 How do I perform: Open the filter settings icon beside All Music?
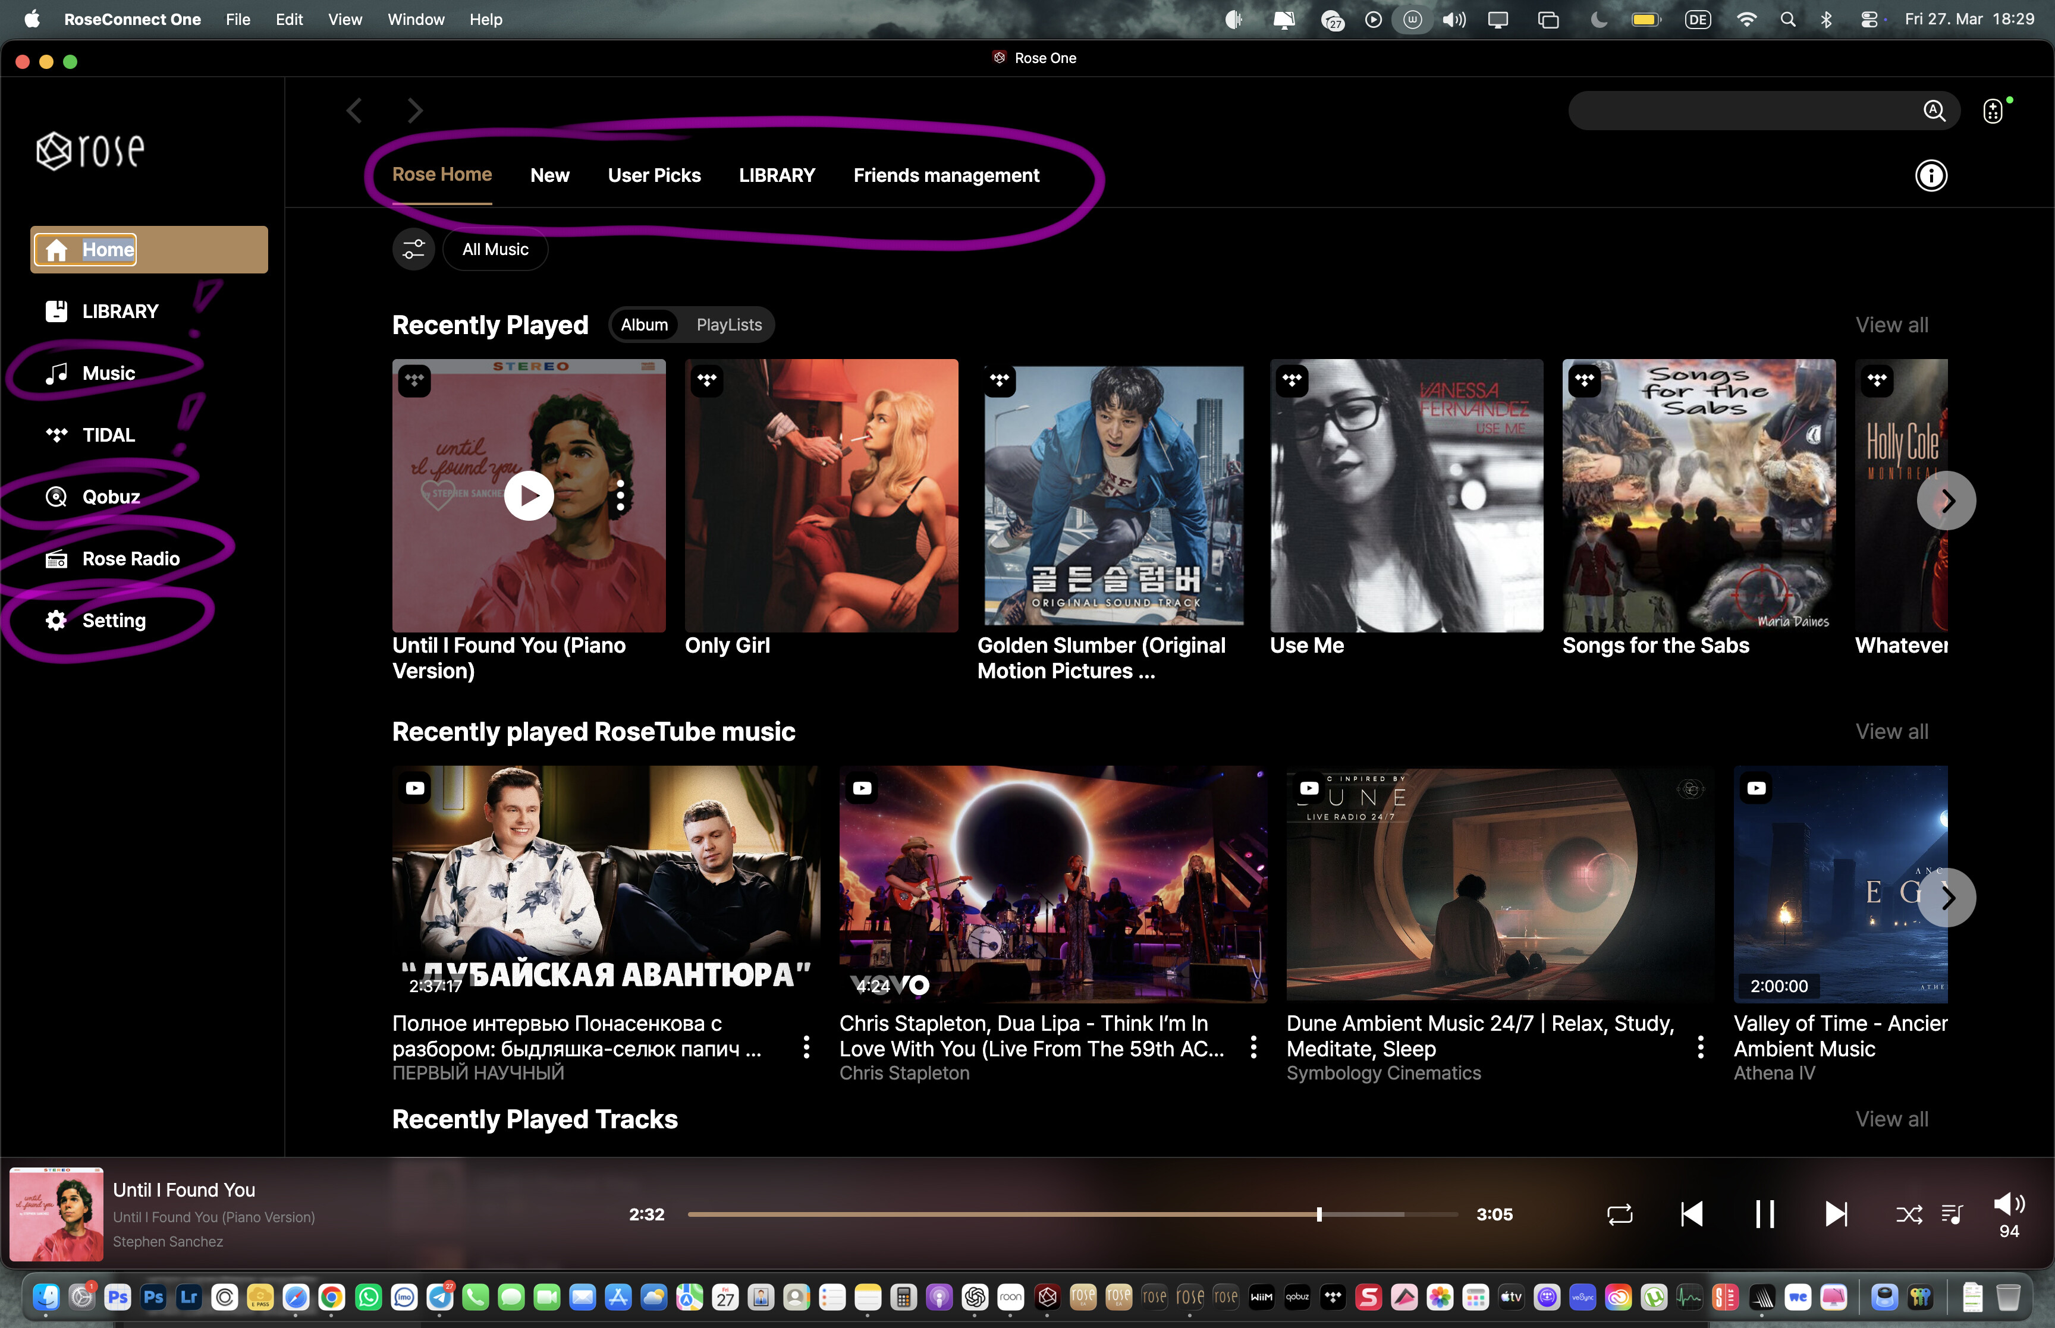[x=413, y=249]
